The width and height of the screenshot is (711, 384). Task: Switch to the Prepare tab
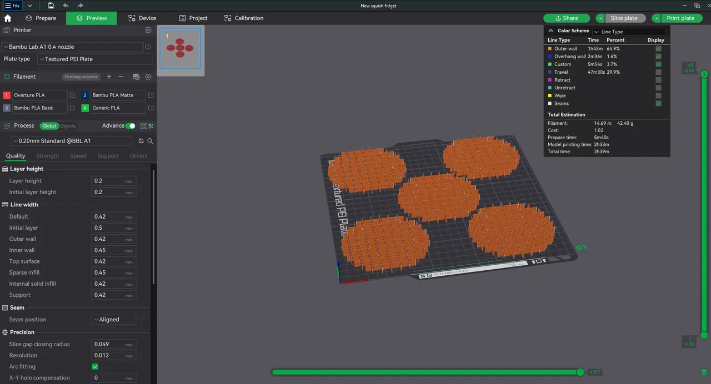point(41,18)
